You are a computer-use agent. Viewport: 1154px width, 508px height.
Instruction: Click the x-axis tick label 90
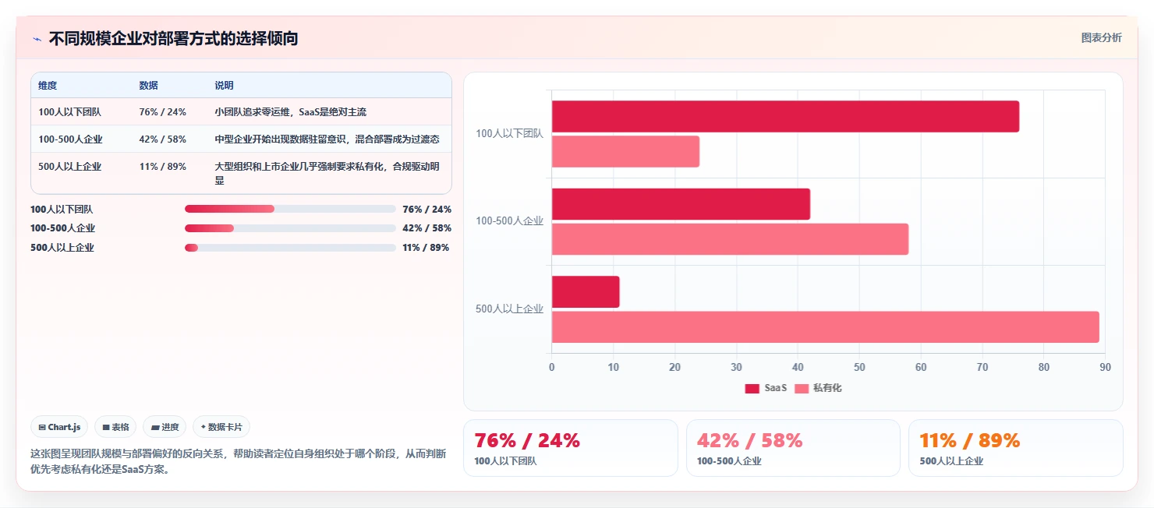coord(1105,367)
